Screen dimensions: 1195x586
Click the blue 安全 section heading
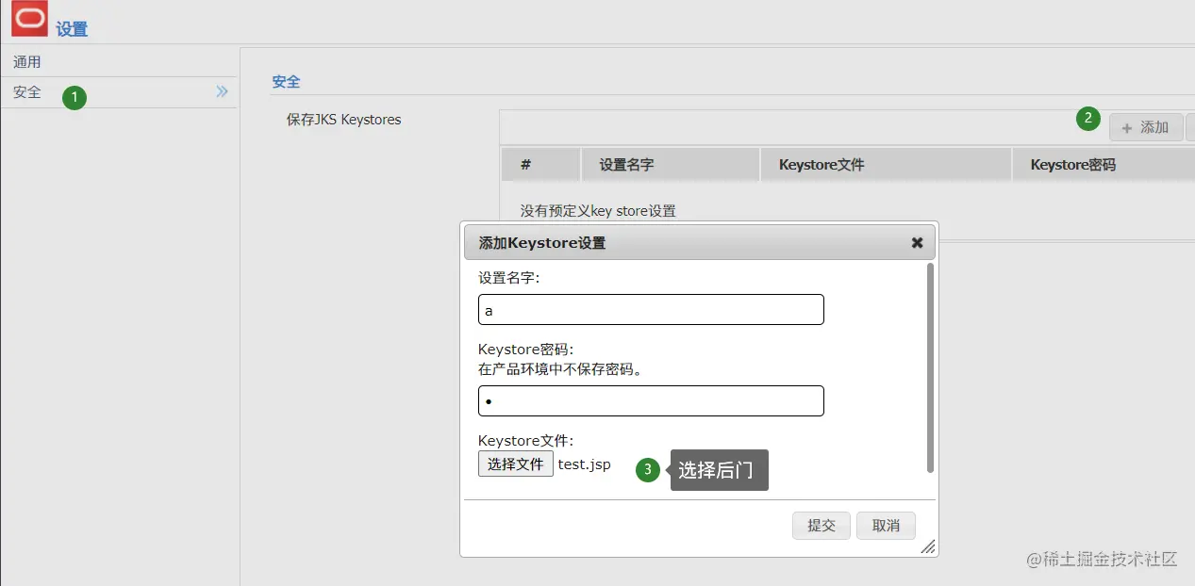click(286, 82)
